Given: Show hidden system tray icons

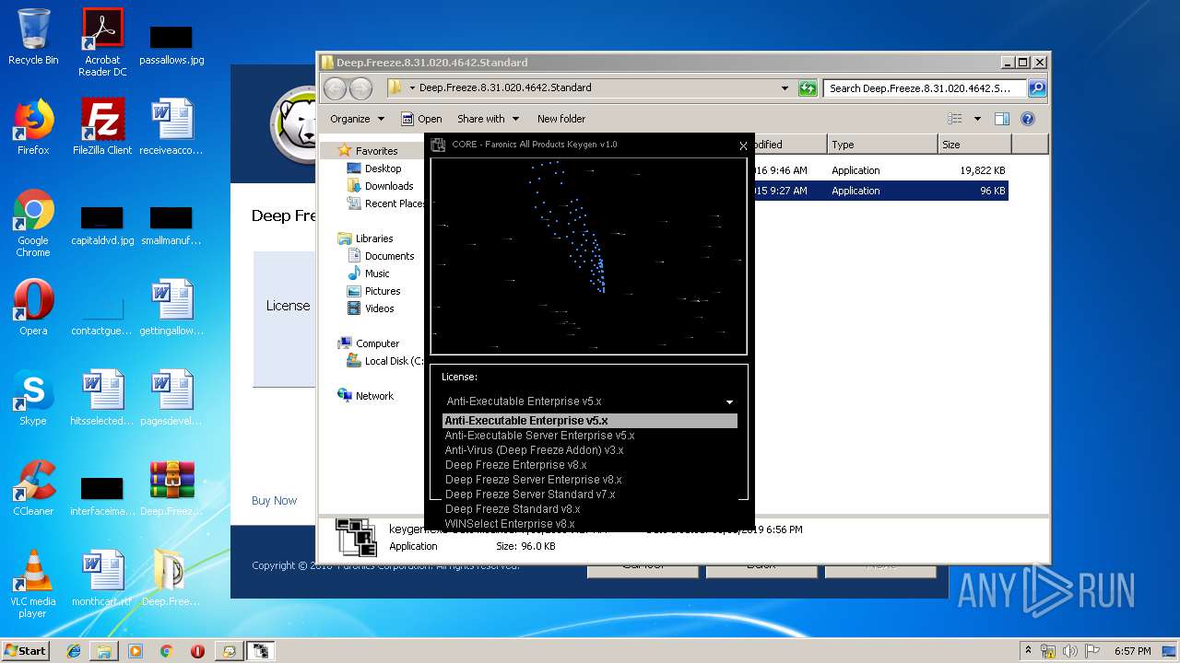Looking at the screenshot, I should click(x=1028, y=651).
